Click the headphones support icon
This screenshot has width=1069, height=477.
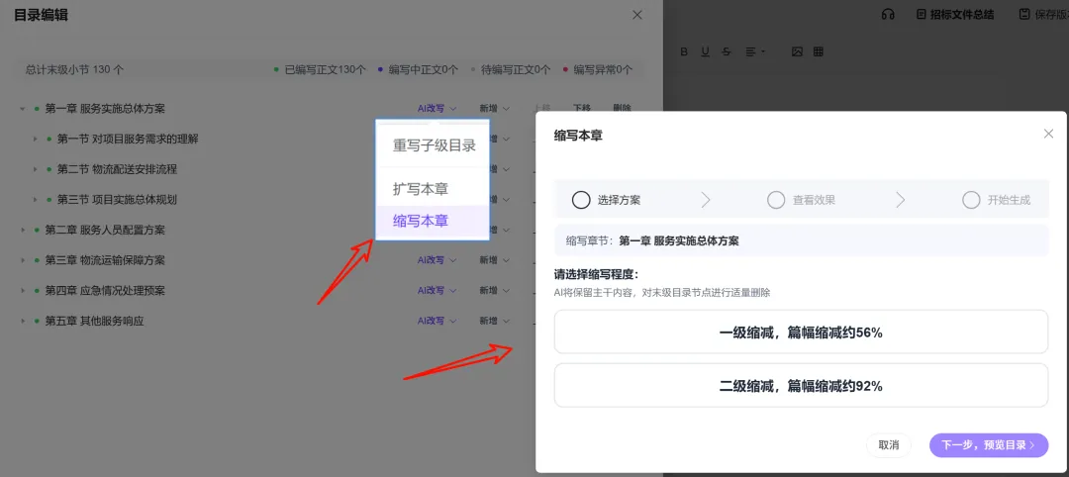coord(887,14)
